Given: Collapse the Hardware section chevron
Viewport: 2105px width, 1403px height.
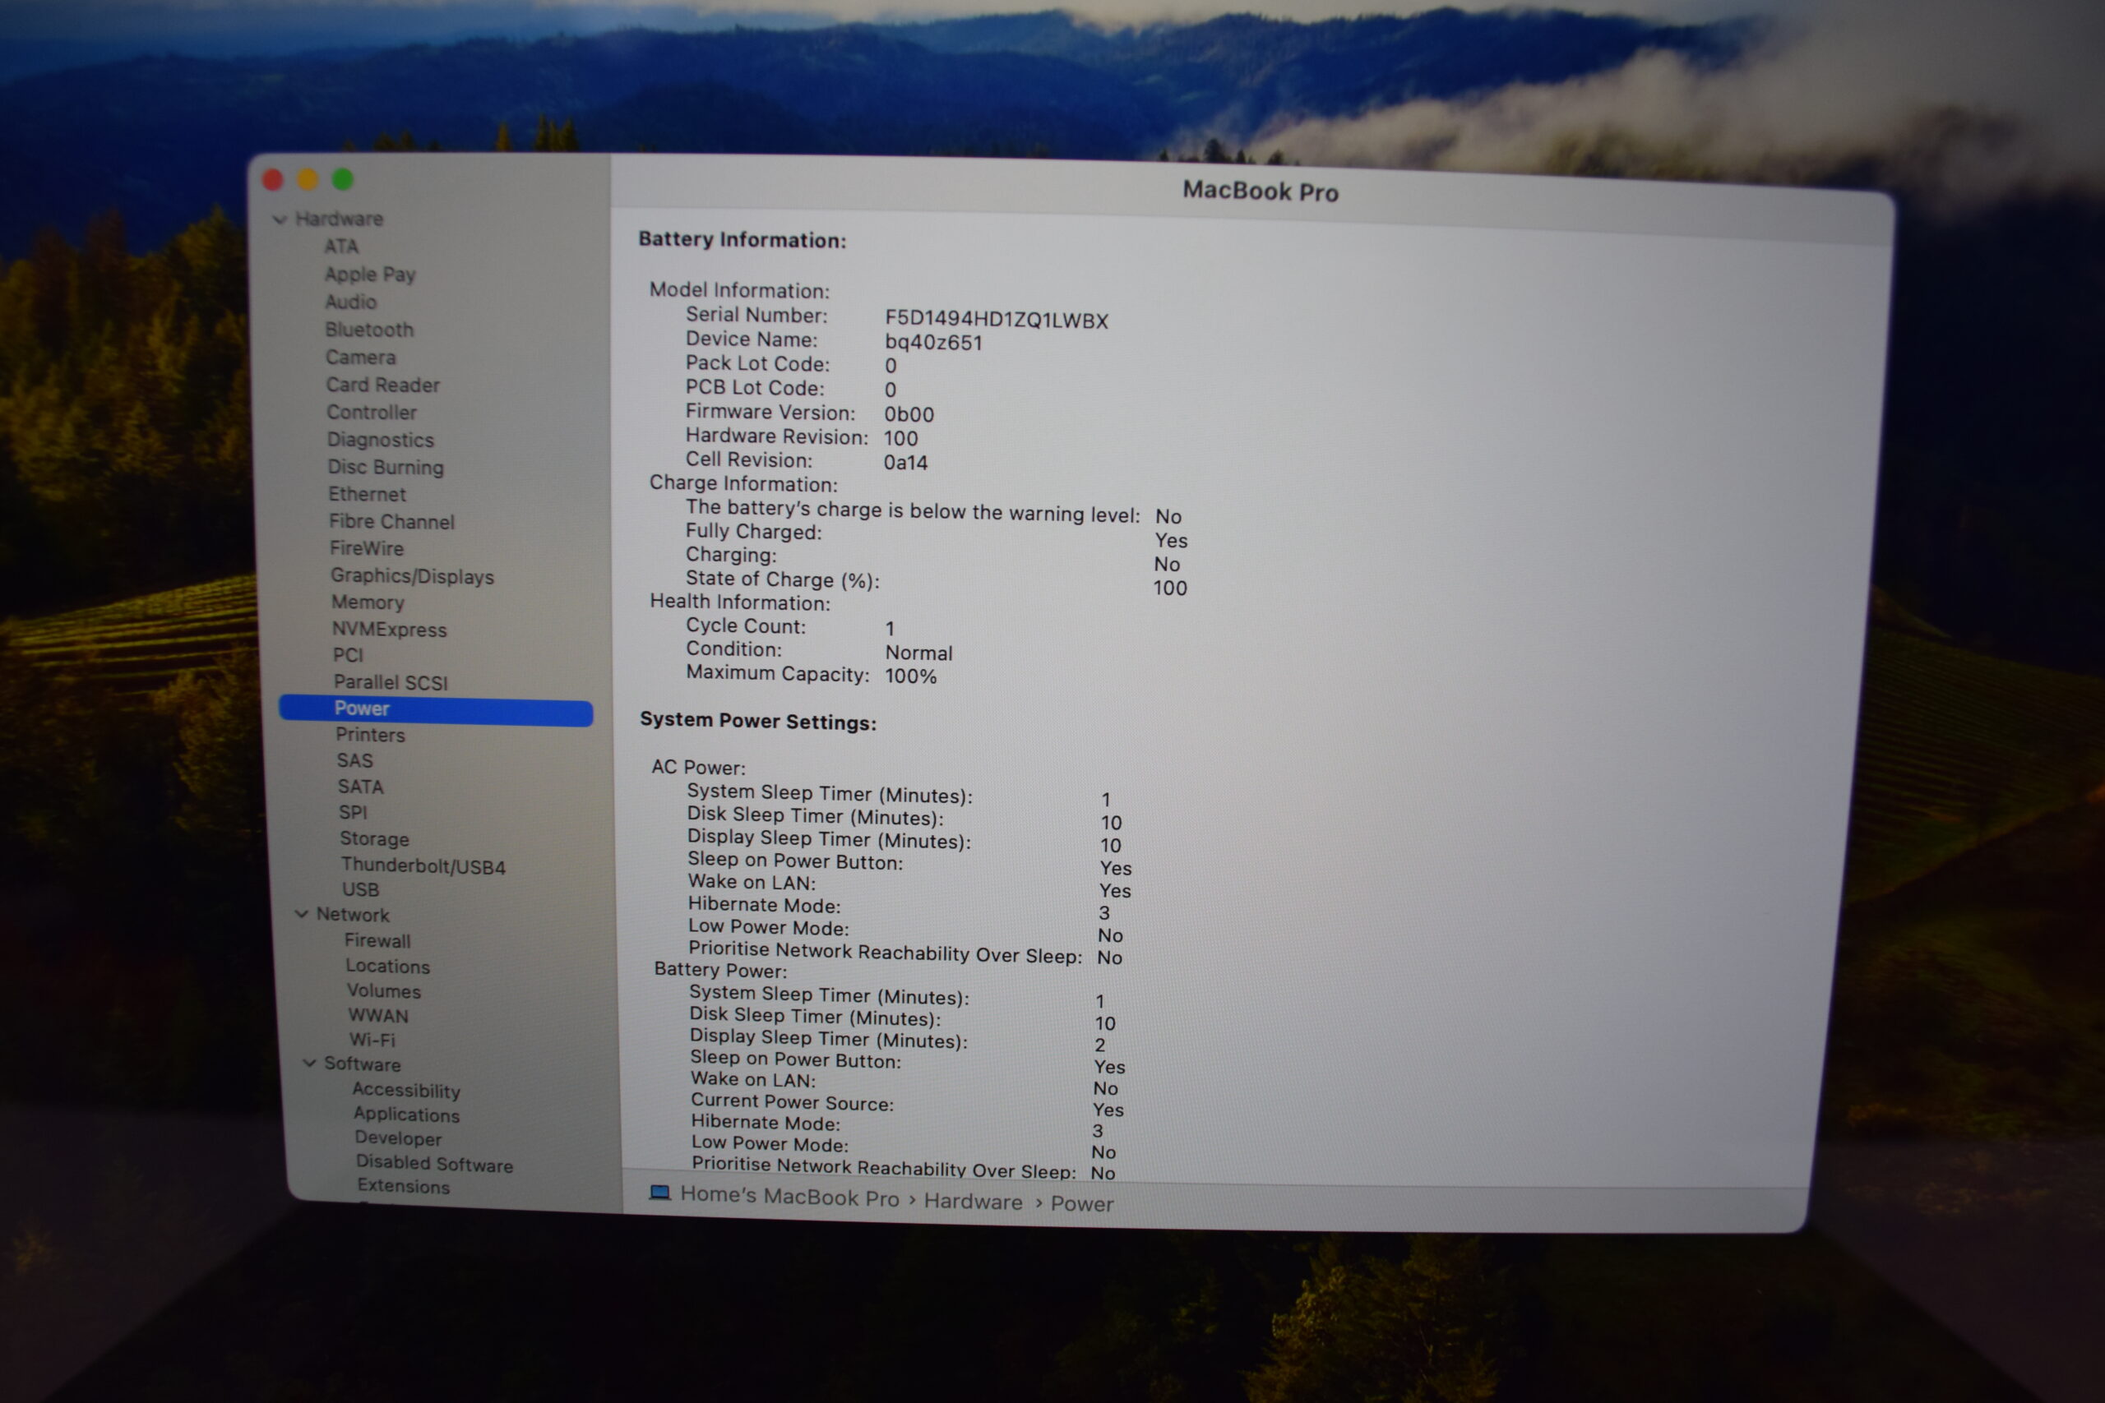Looking at the screenshot, I should pos(280,219).
